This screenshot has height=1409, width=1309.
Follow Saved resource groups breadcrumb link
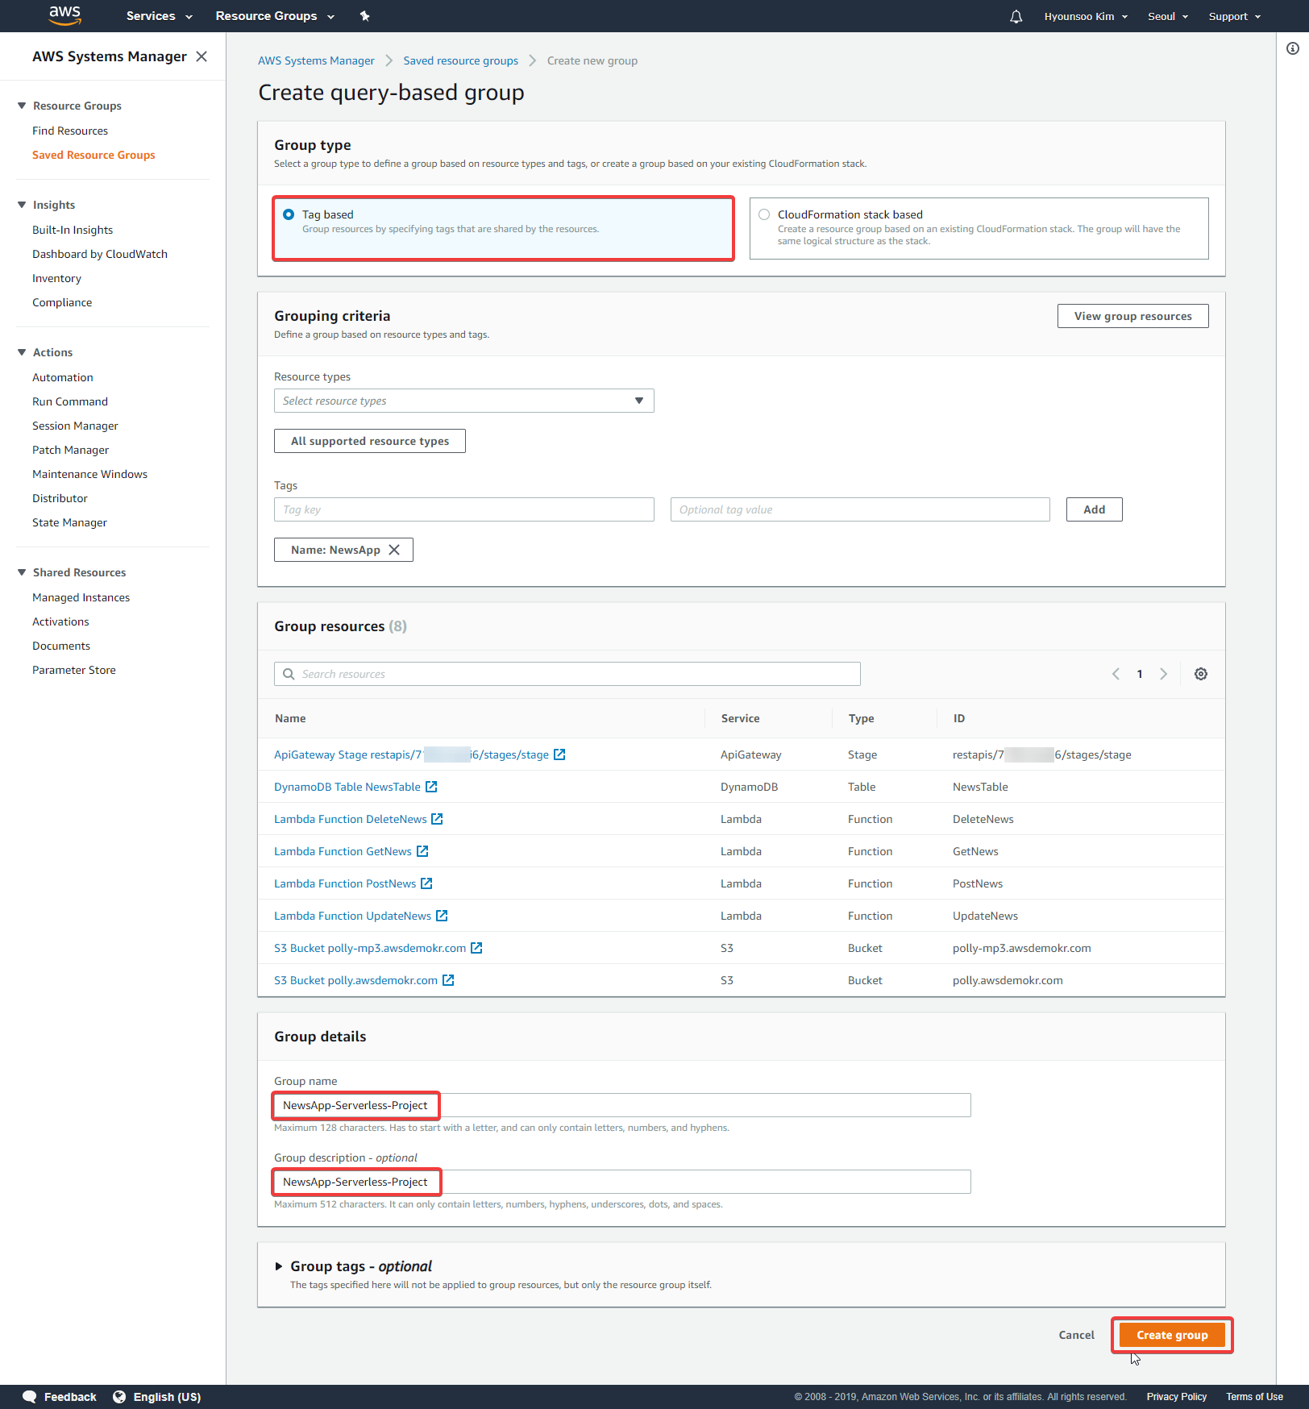coord(460,60)
